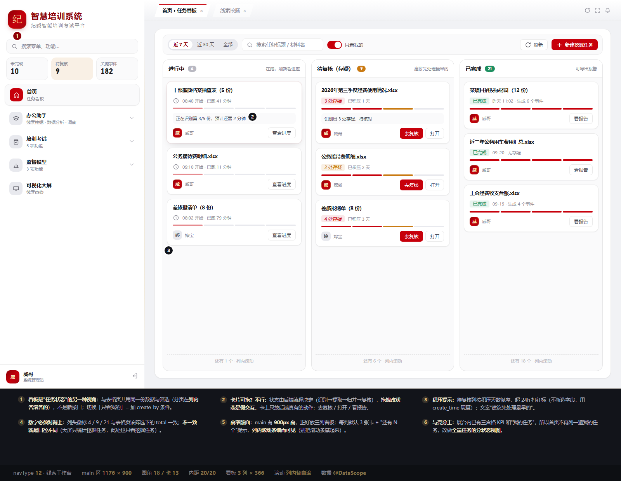
Task: Expand the 办公助手 menu chevron
Action: pyautogui.click(x=132, y=118)
